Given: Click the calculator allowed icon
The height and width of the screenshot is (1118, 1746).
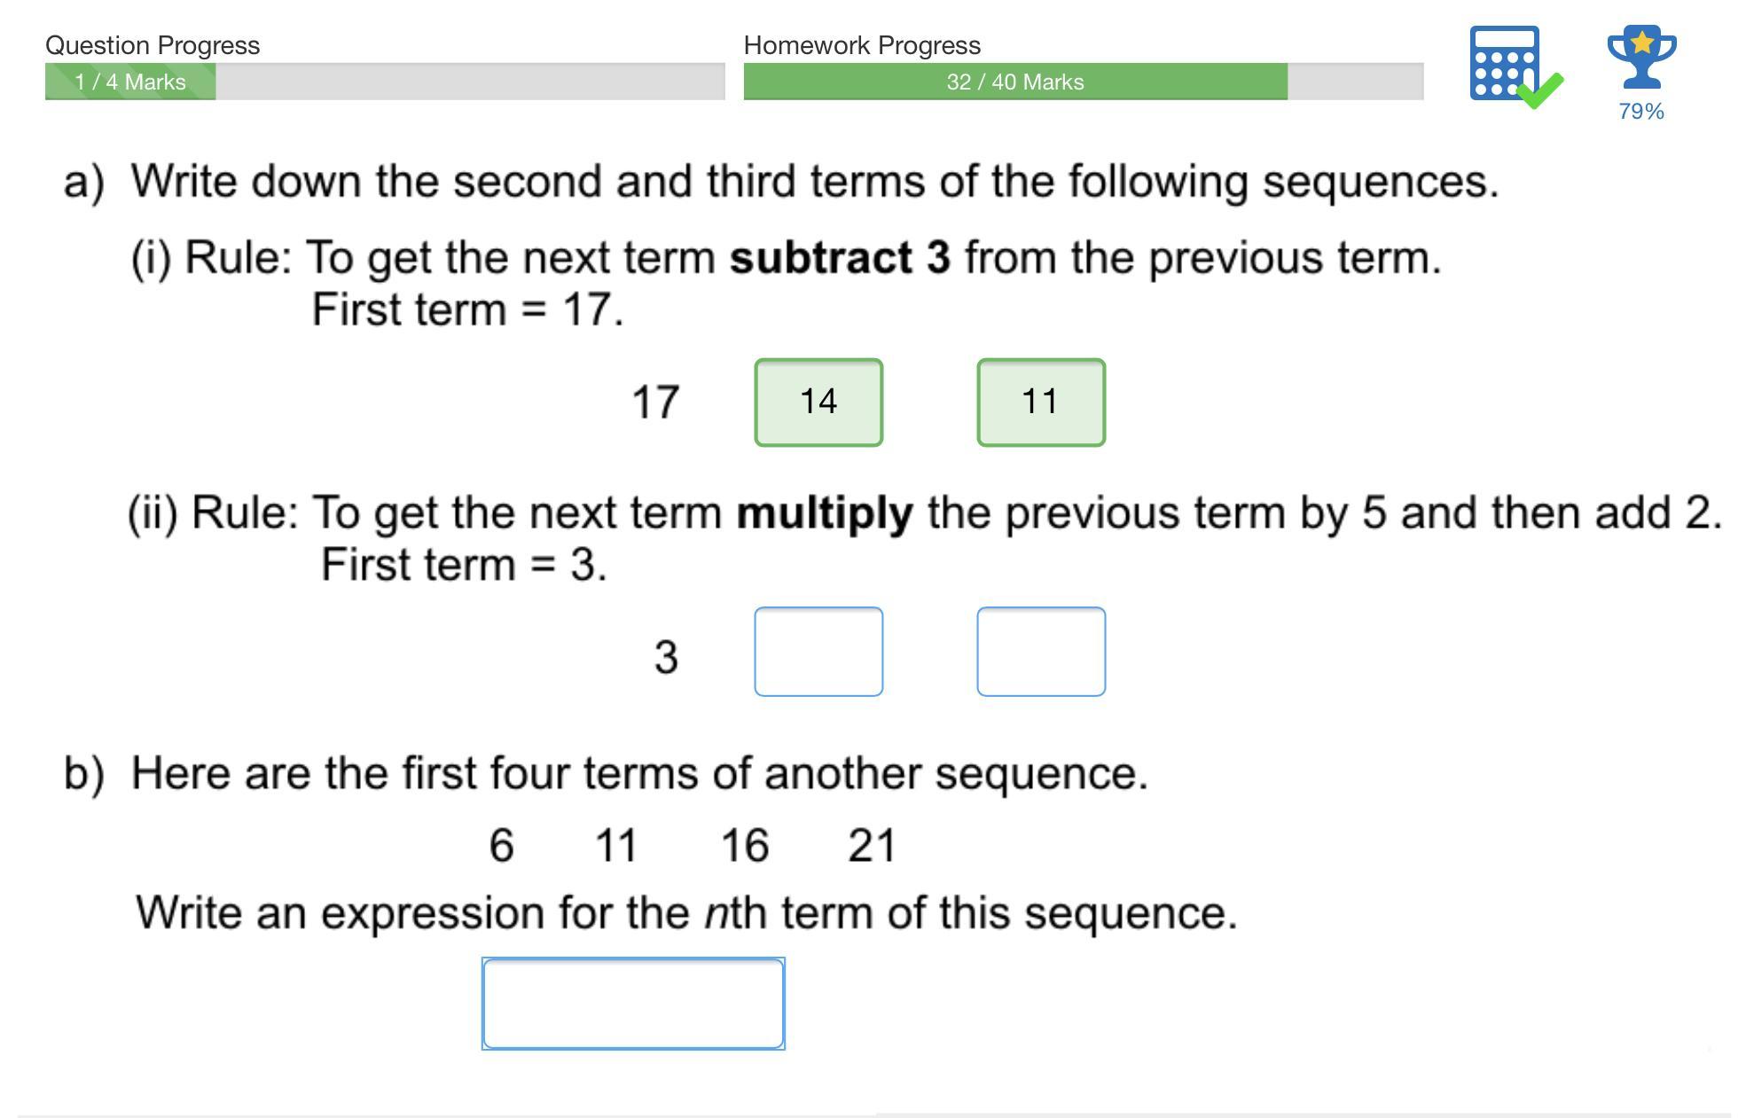Looking at the screenshot, I should click(x=1504, y=62).
